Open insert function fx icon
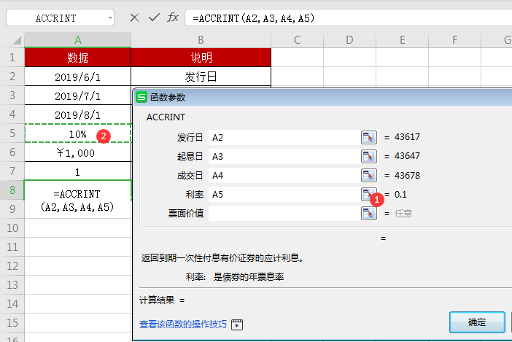 click(173, 18)
